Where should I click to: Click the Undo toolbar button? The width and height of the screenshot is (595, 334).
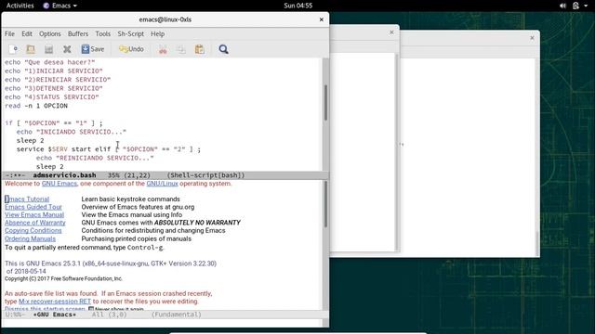click(131, 49)
